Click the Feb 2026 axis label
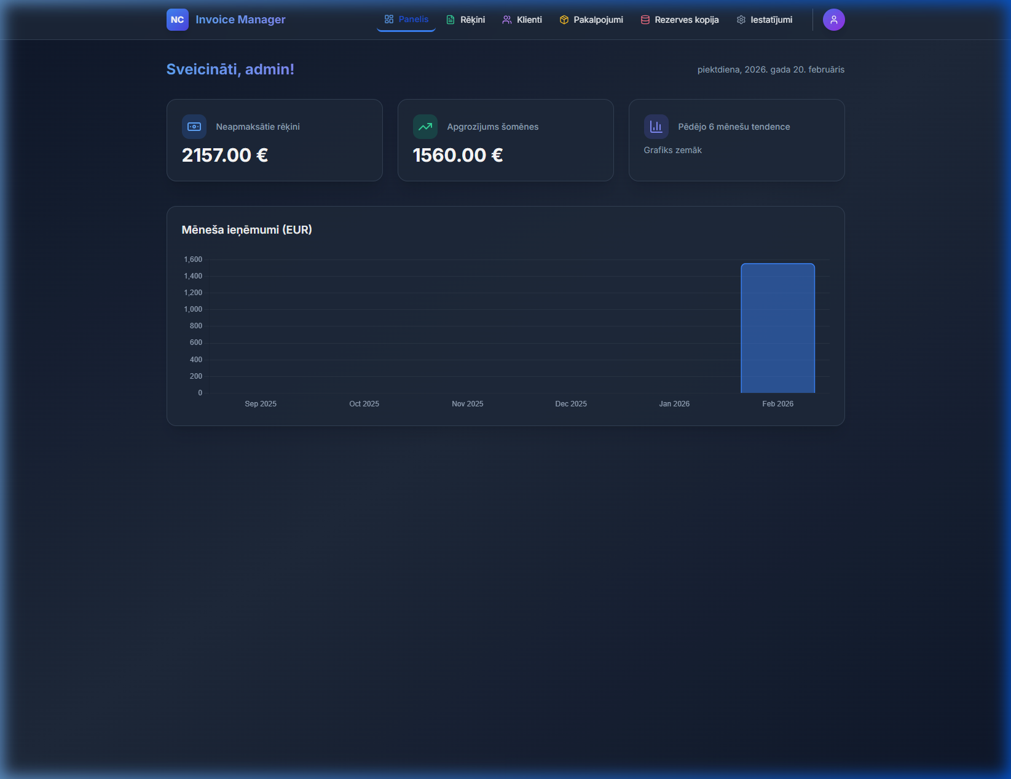This screenshot has height=779, width=1011. pos(777,403)
